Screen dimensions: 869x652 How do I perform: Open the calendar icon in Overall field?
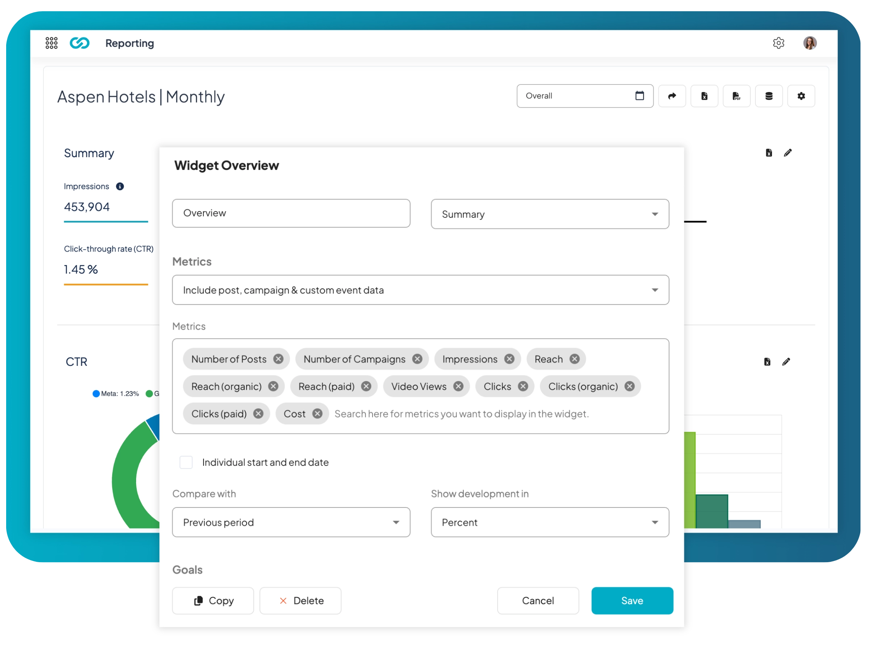click(639, 96)
